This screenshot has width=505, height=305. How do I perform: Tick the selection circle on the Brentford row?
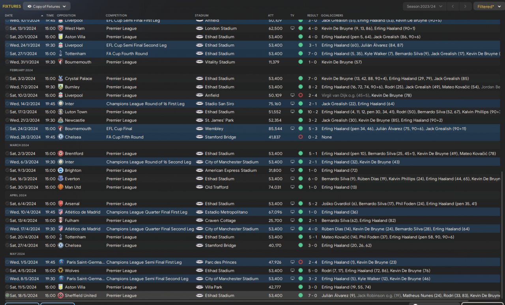(x=7, y=154)
